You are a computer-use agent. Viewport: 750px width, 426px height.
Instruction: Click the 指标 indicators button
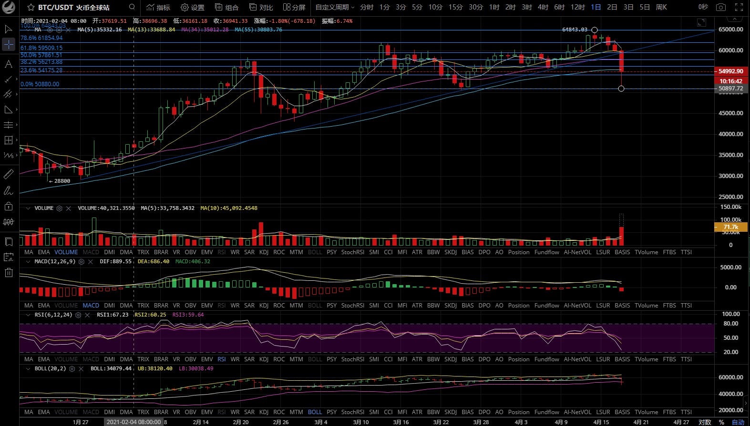point(158,7)
